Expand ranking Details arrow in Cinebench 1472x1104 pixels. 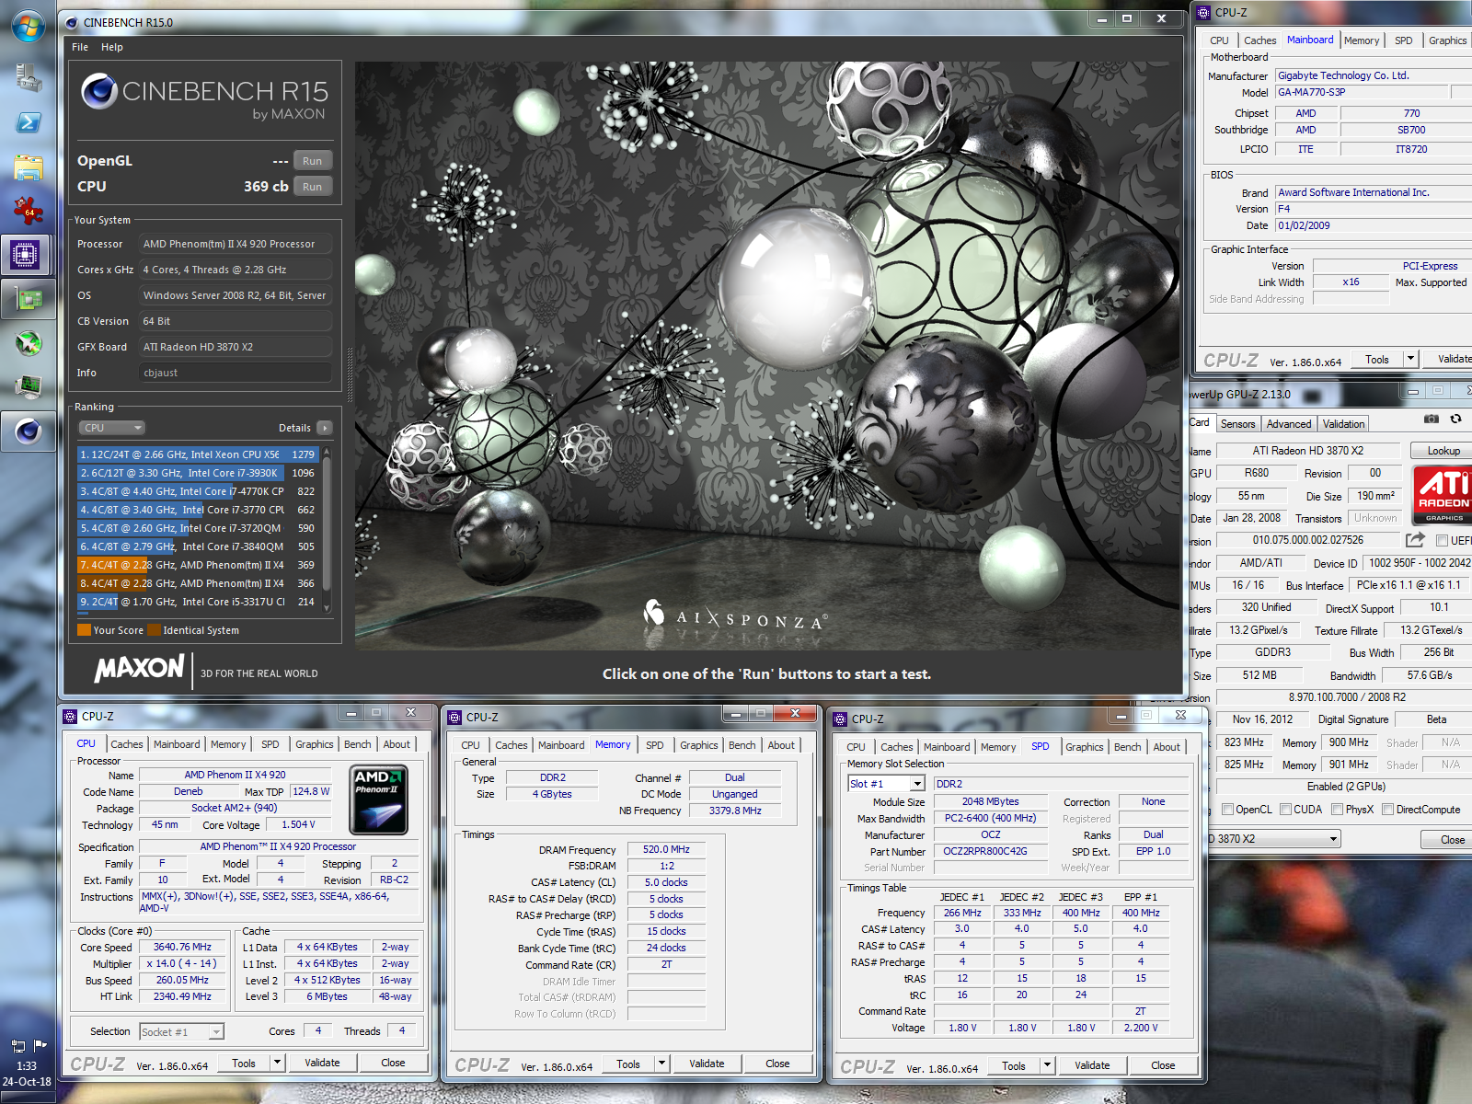pos(325,428)
